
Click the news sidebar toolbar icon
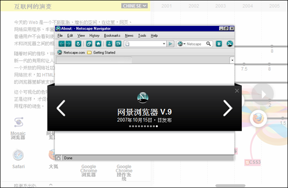click(118, 44)
